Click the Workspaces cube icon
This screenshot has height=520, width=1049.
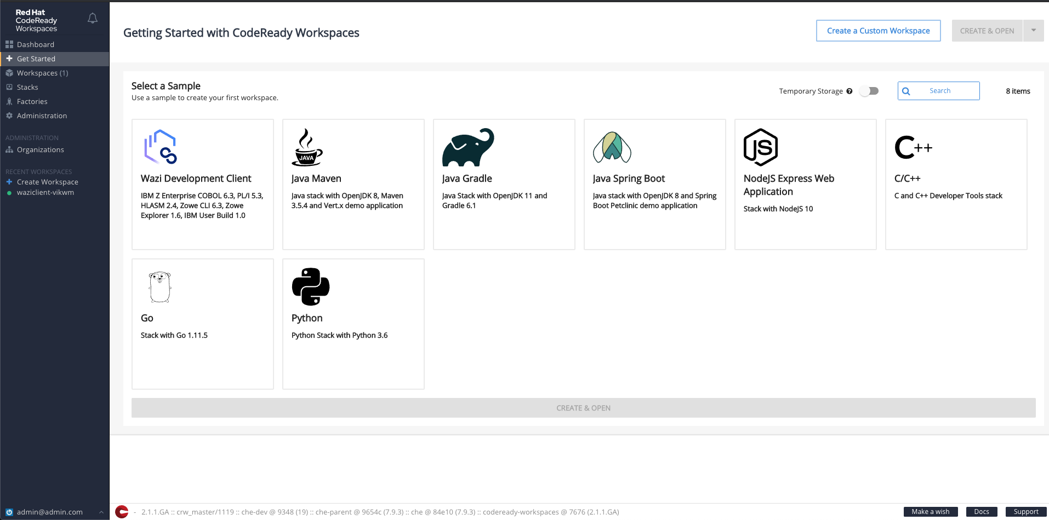tap(9, 73)
